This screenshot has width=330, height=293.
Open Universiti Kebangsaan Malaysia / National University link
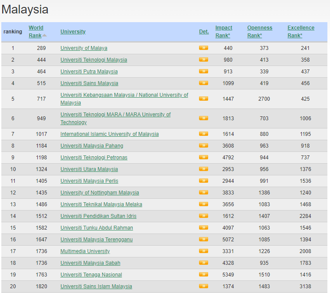(124, 99)
